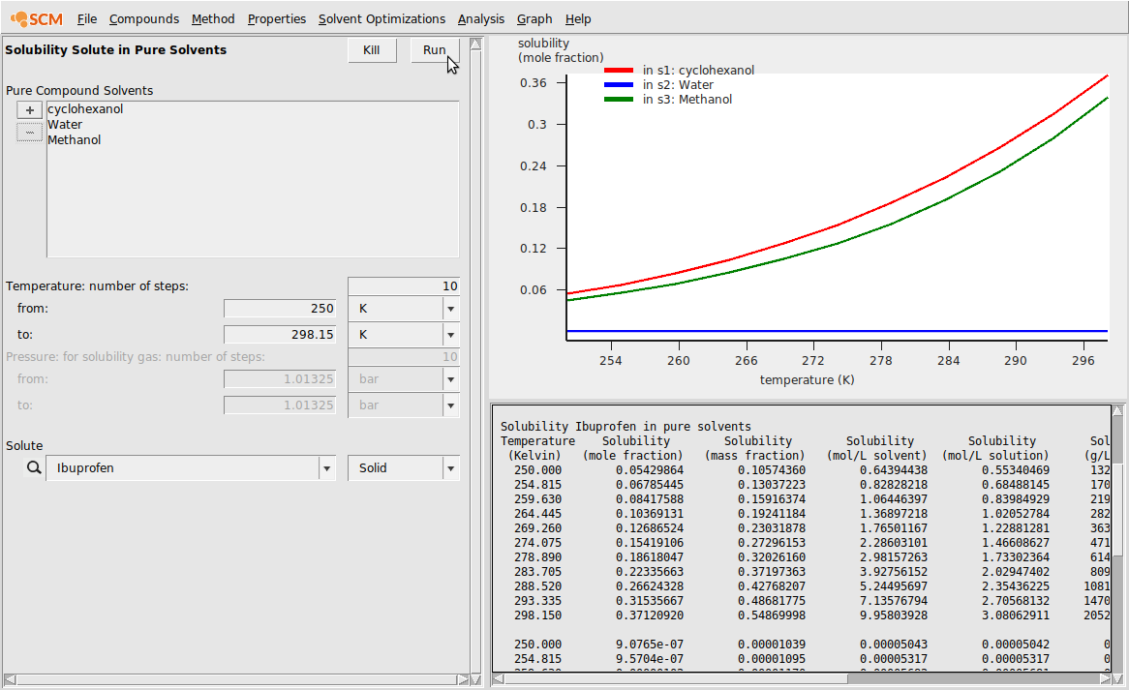1129x690 pixels.
Task: Click the pressure number of steps field
Action: 403,357
